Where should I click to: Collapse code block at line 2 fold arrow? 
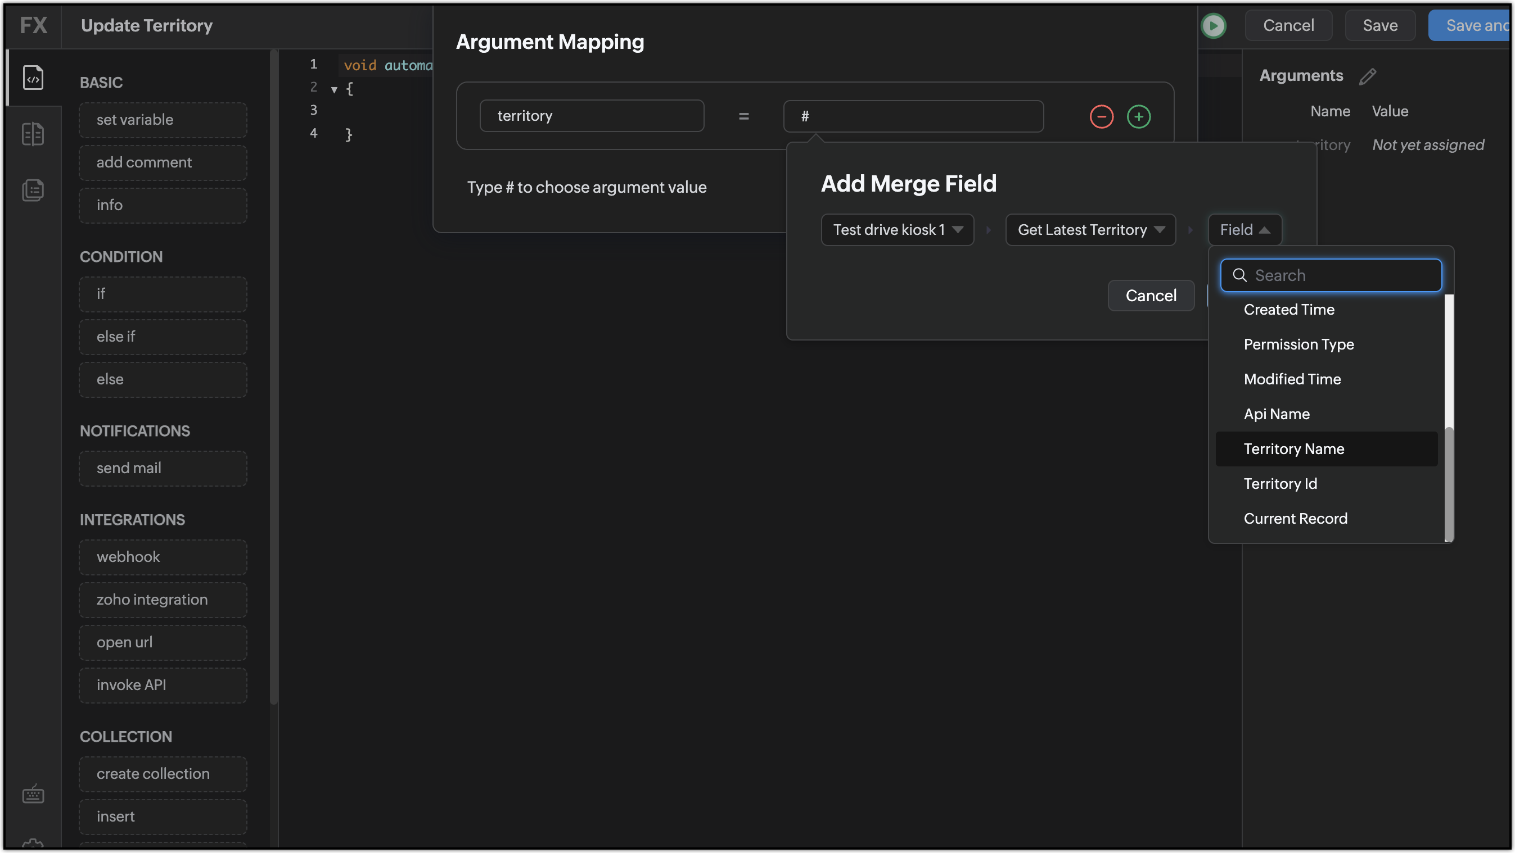(x=334, y=90)
